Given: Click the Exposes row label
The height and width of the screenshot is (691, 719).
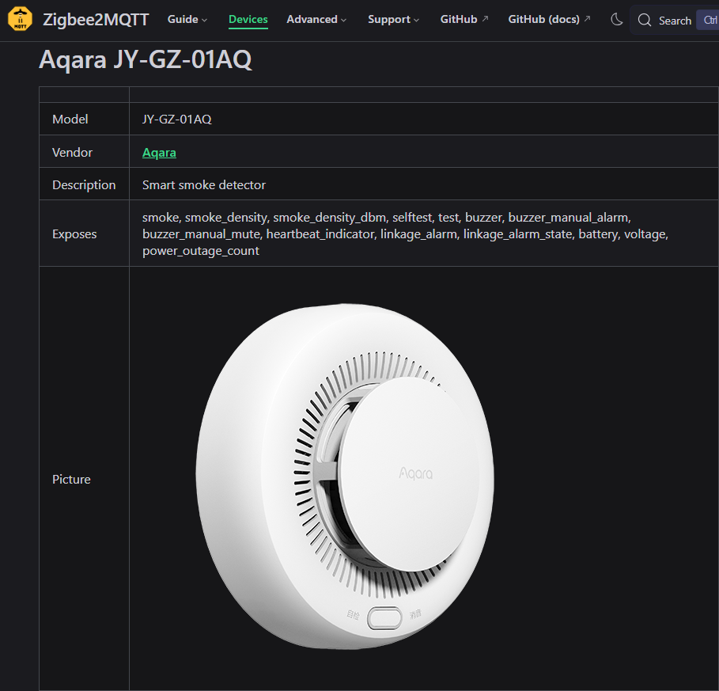Looking at the screenshot, I should click(74, 234).
